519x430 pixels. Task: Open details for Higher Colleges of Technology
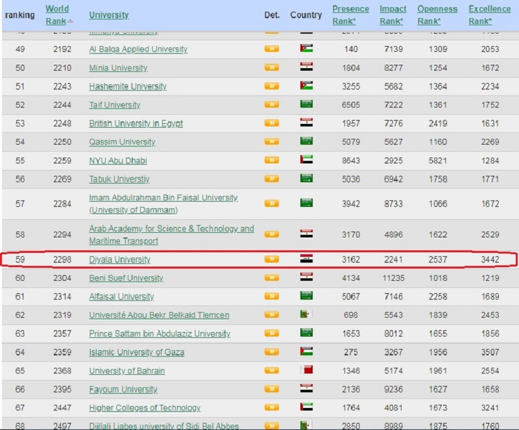point(272,407)
